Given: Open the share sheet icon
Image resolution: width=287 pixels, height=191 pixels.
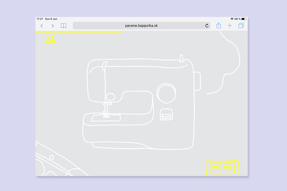Looking at the screenshot, I should pyautogui.click(x=218, y=25).
